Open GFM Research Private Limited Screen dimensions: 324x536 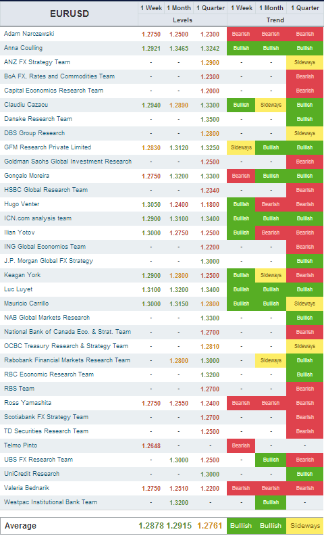click(x=47, y=147)
